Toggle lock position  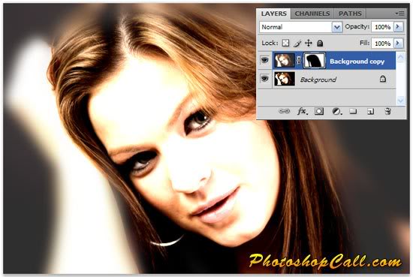[x=309, y=43]
